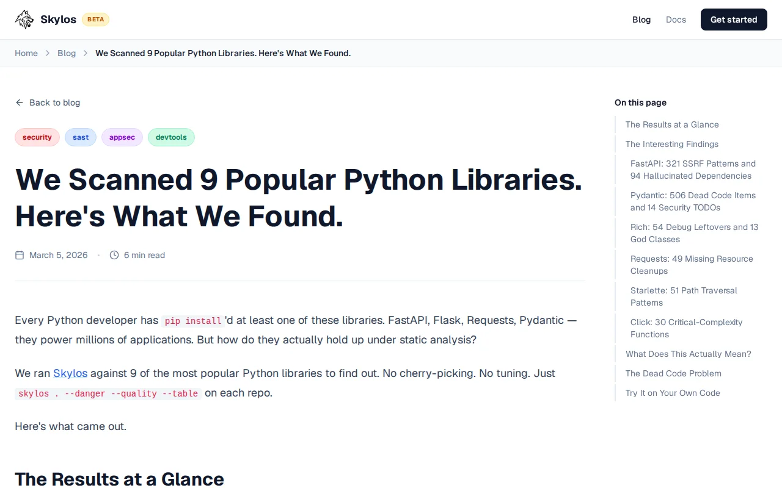Click the On this page heading

coord(640,102)
